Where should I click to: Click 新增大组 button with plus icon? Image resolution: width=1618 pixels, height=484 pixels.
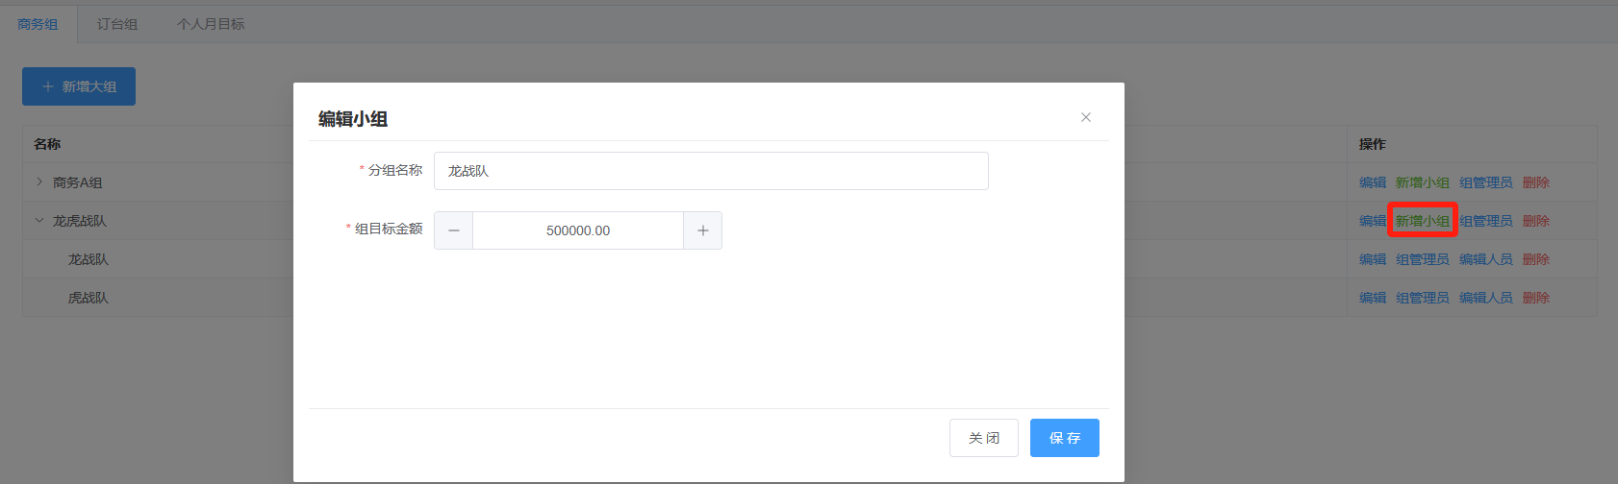[79, 86]
